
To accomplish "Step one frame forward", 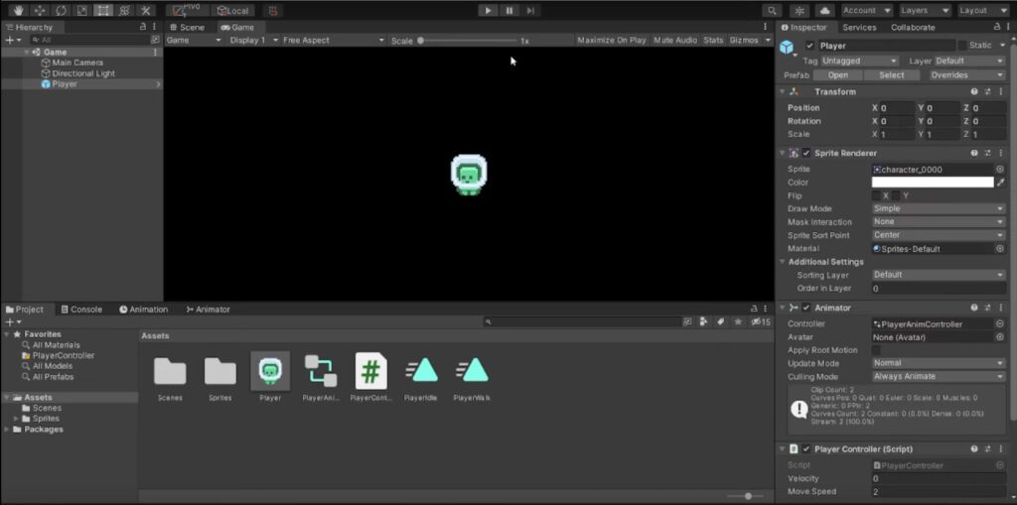I will [530, 10].
